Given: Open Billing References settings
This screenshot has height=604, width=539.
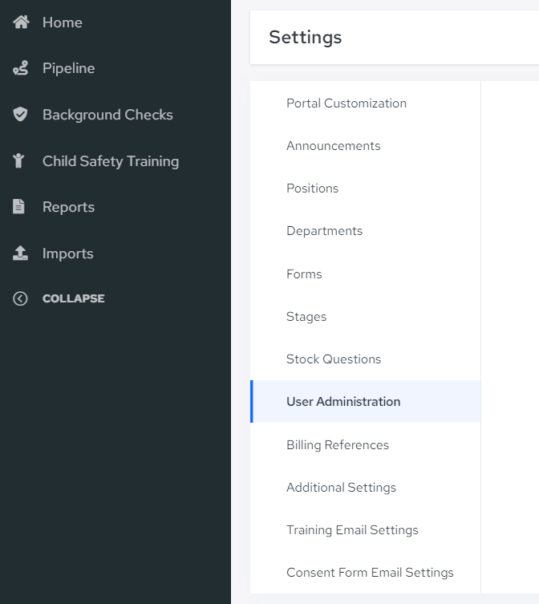Looking at the screenshot, I should click(x=365, y=445).
